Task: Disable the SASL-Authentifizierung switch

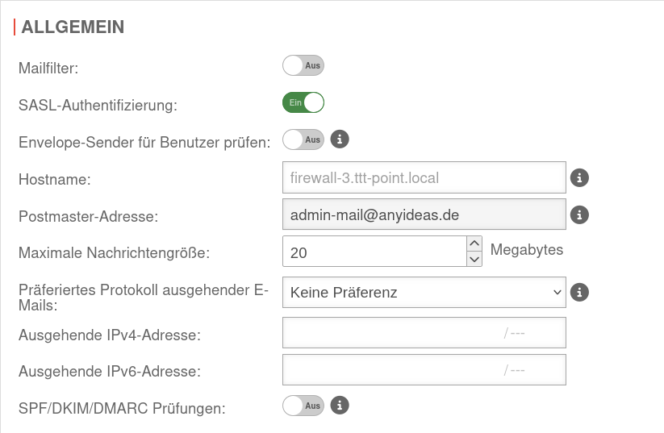Action: tap(303, 102)
